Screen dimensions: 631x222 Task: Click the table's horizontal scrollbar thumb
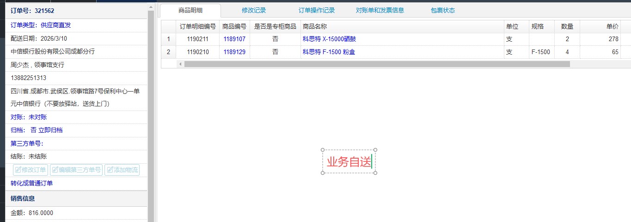pyautogui.click(x=377, y=64)
